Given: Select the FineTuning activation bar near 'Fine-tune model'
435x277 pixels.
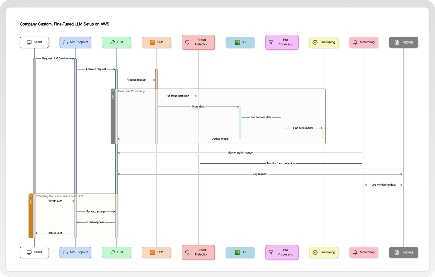Looking at the screenshot, I should (324, 133).
